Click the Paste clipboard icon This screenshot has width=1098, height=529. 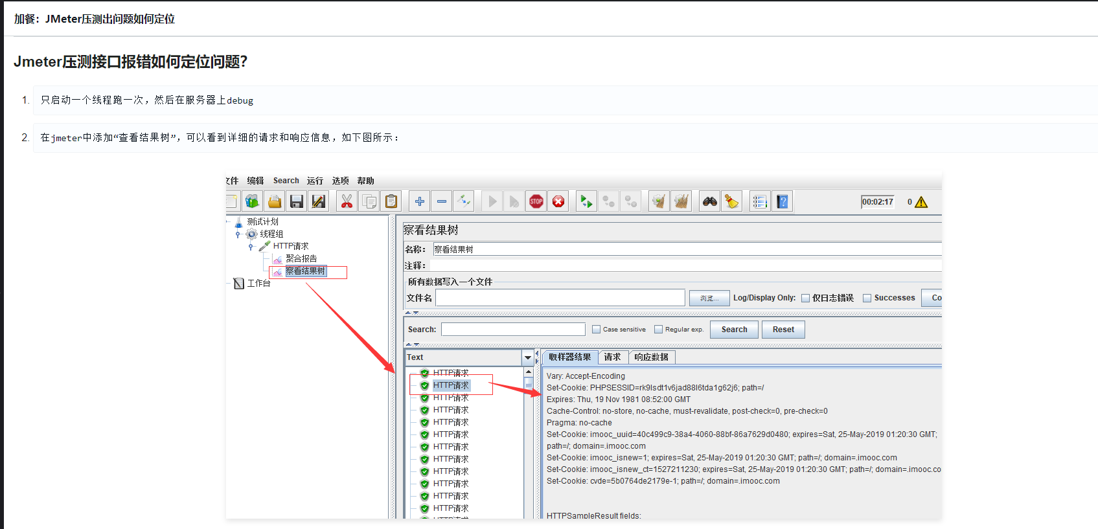point(391,201)
